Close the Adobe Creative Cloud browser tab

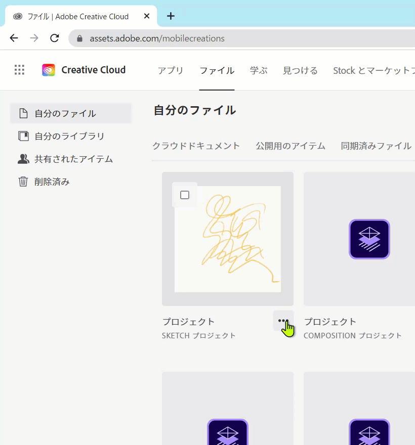point(147,16)
